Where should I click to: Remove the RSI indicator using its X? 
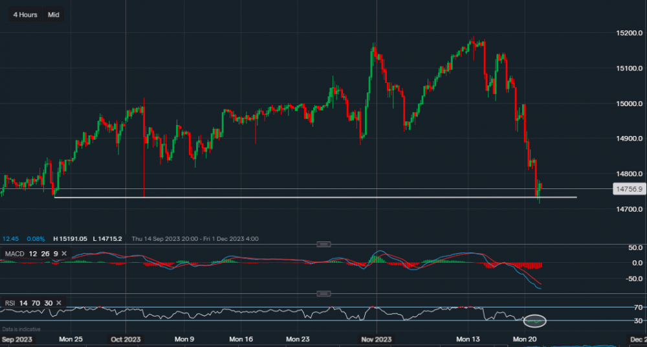(59, 302)
